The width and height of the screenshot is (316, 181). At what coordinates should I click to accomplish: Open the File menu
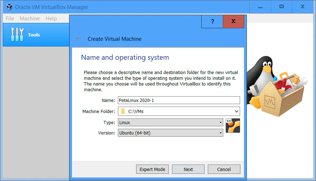[x=10, y=19]
